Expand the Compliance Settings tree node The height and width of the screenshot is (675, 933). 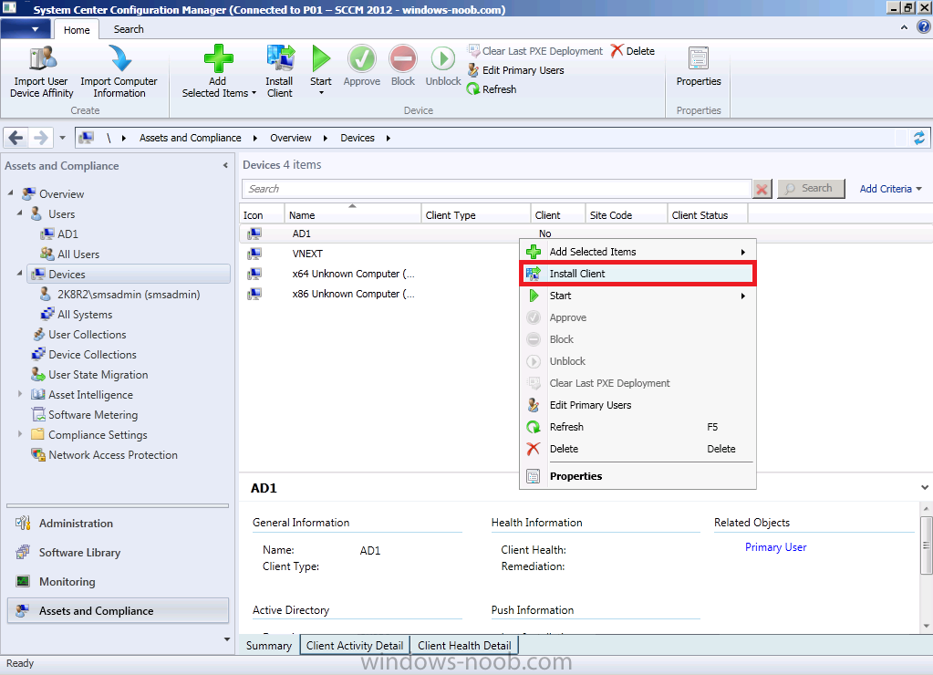(x=20, y=434)
